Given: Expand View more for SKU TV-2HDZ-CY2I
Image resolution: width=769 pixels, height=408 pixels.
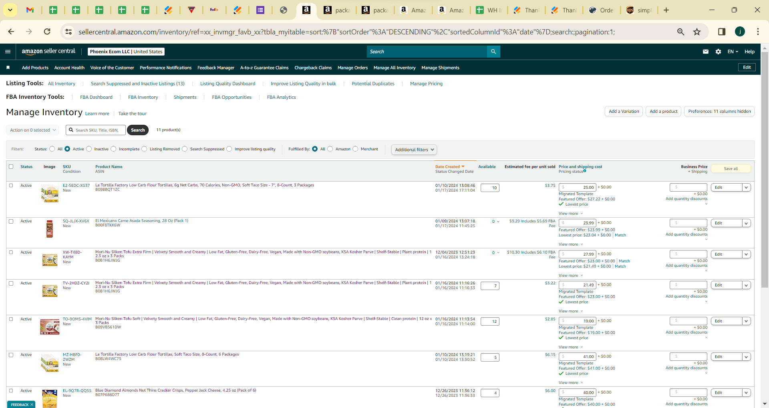Looking at the screenshot, I should (571, 311).
